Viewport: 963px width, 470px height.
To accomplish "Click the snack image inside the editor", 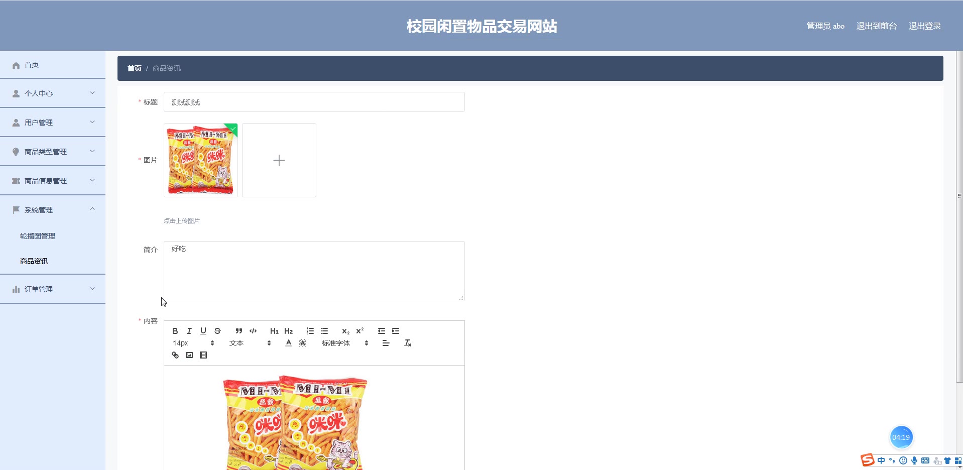I will 295,422.
